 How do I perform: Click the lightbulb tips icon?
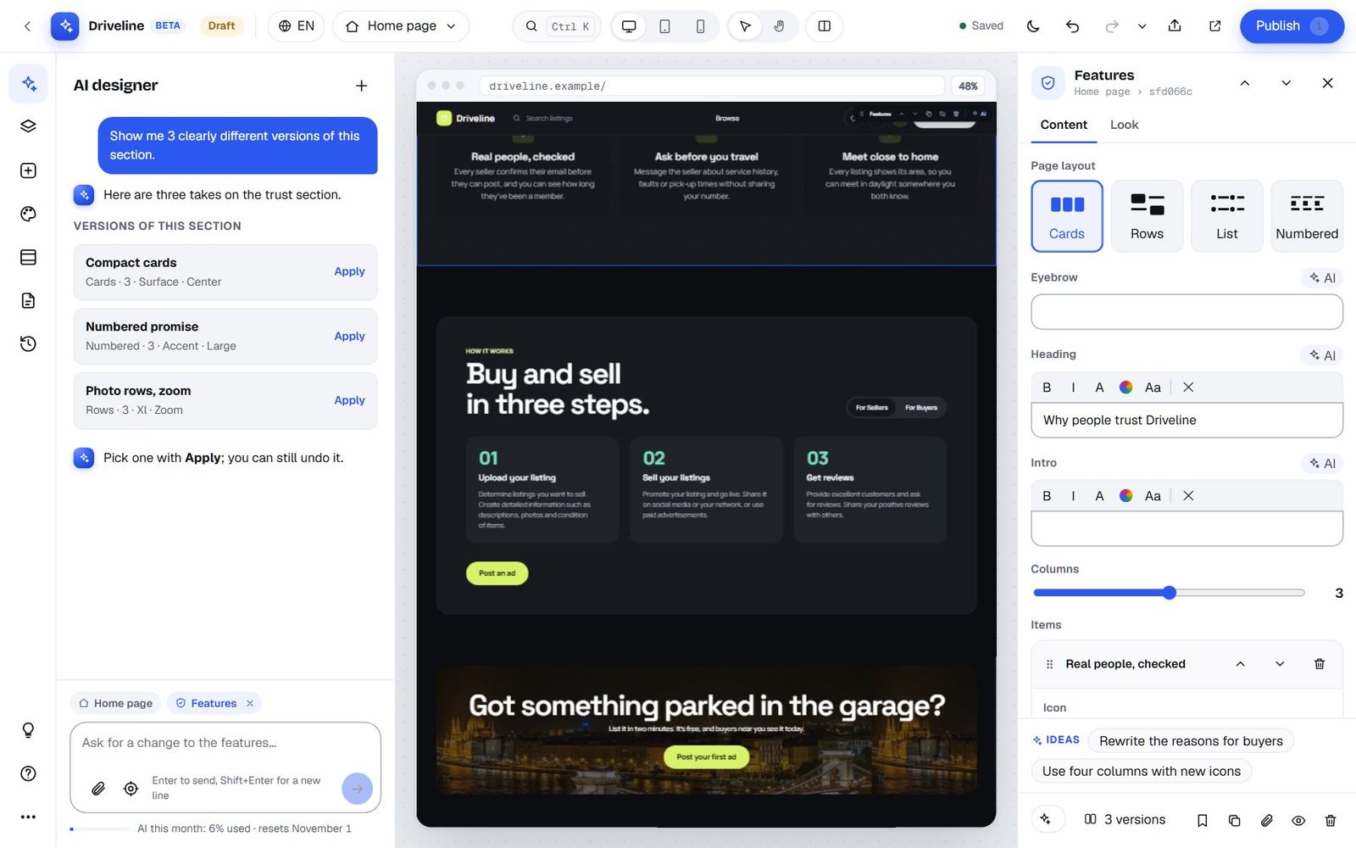pyautogui.click(x=28, y=730)
